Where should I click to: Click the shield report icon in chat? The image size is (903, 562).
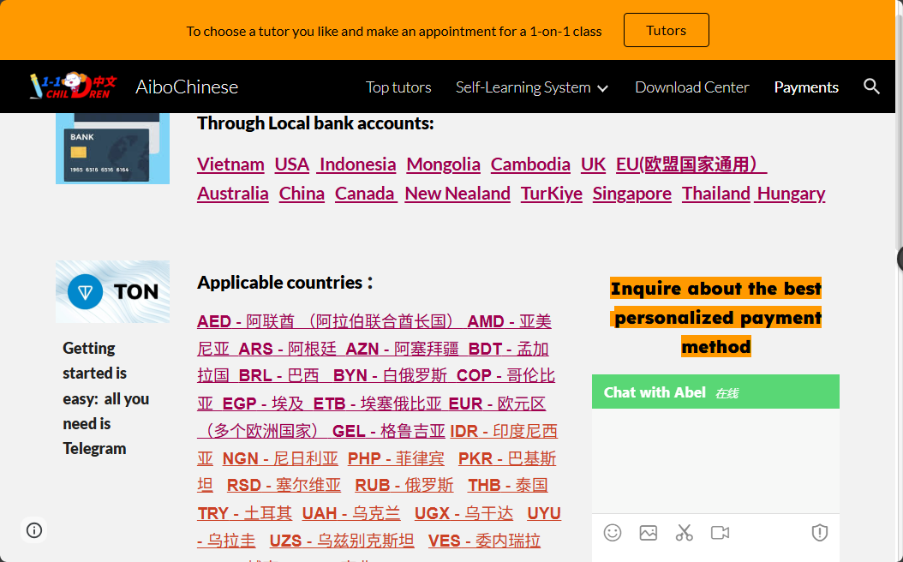[x=820, y=533]
